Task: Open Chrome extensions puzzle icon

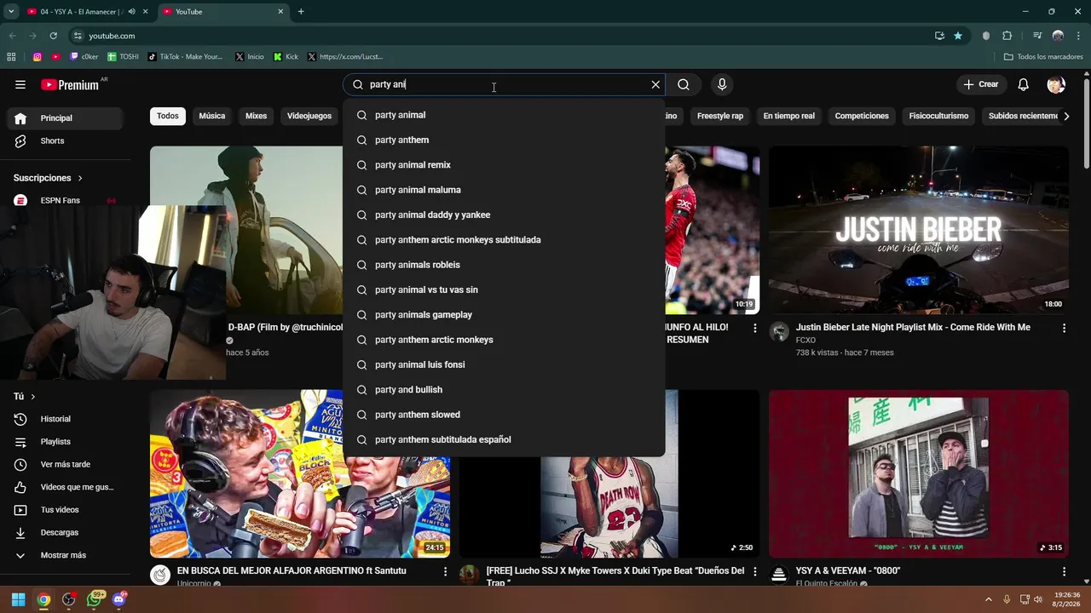Action: 1007,36
